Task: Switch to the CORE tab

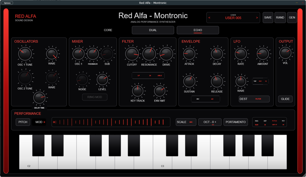Action: (108, 30)
